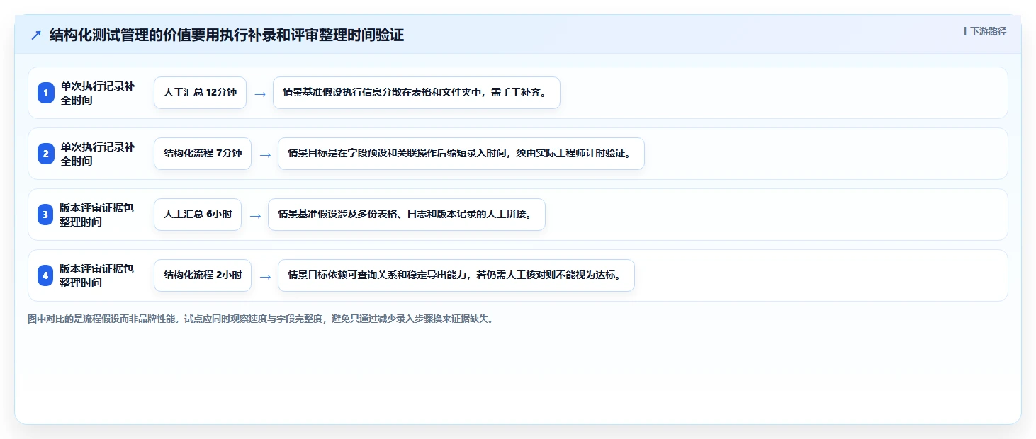Screen dimensions: 1036x439
Task: Click the title 结构化测试管理的价值要用执行补录和评审整理时间验证
Action: [227, 35]
